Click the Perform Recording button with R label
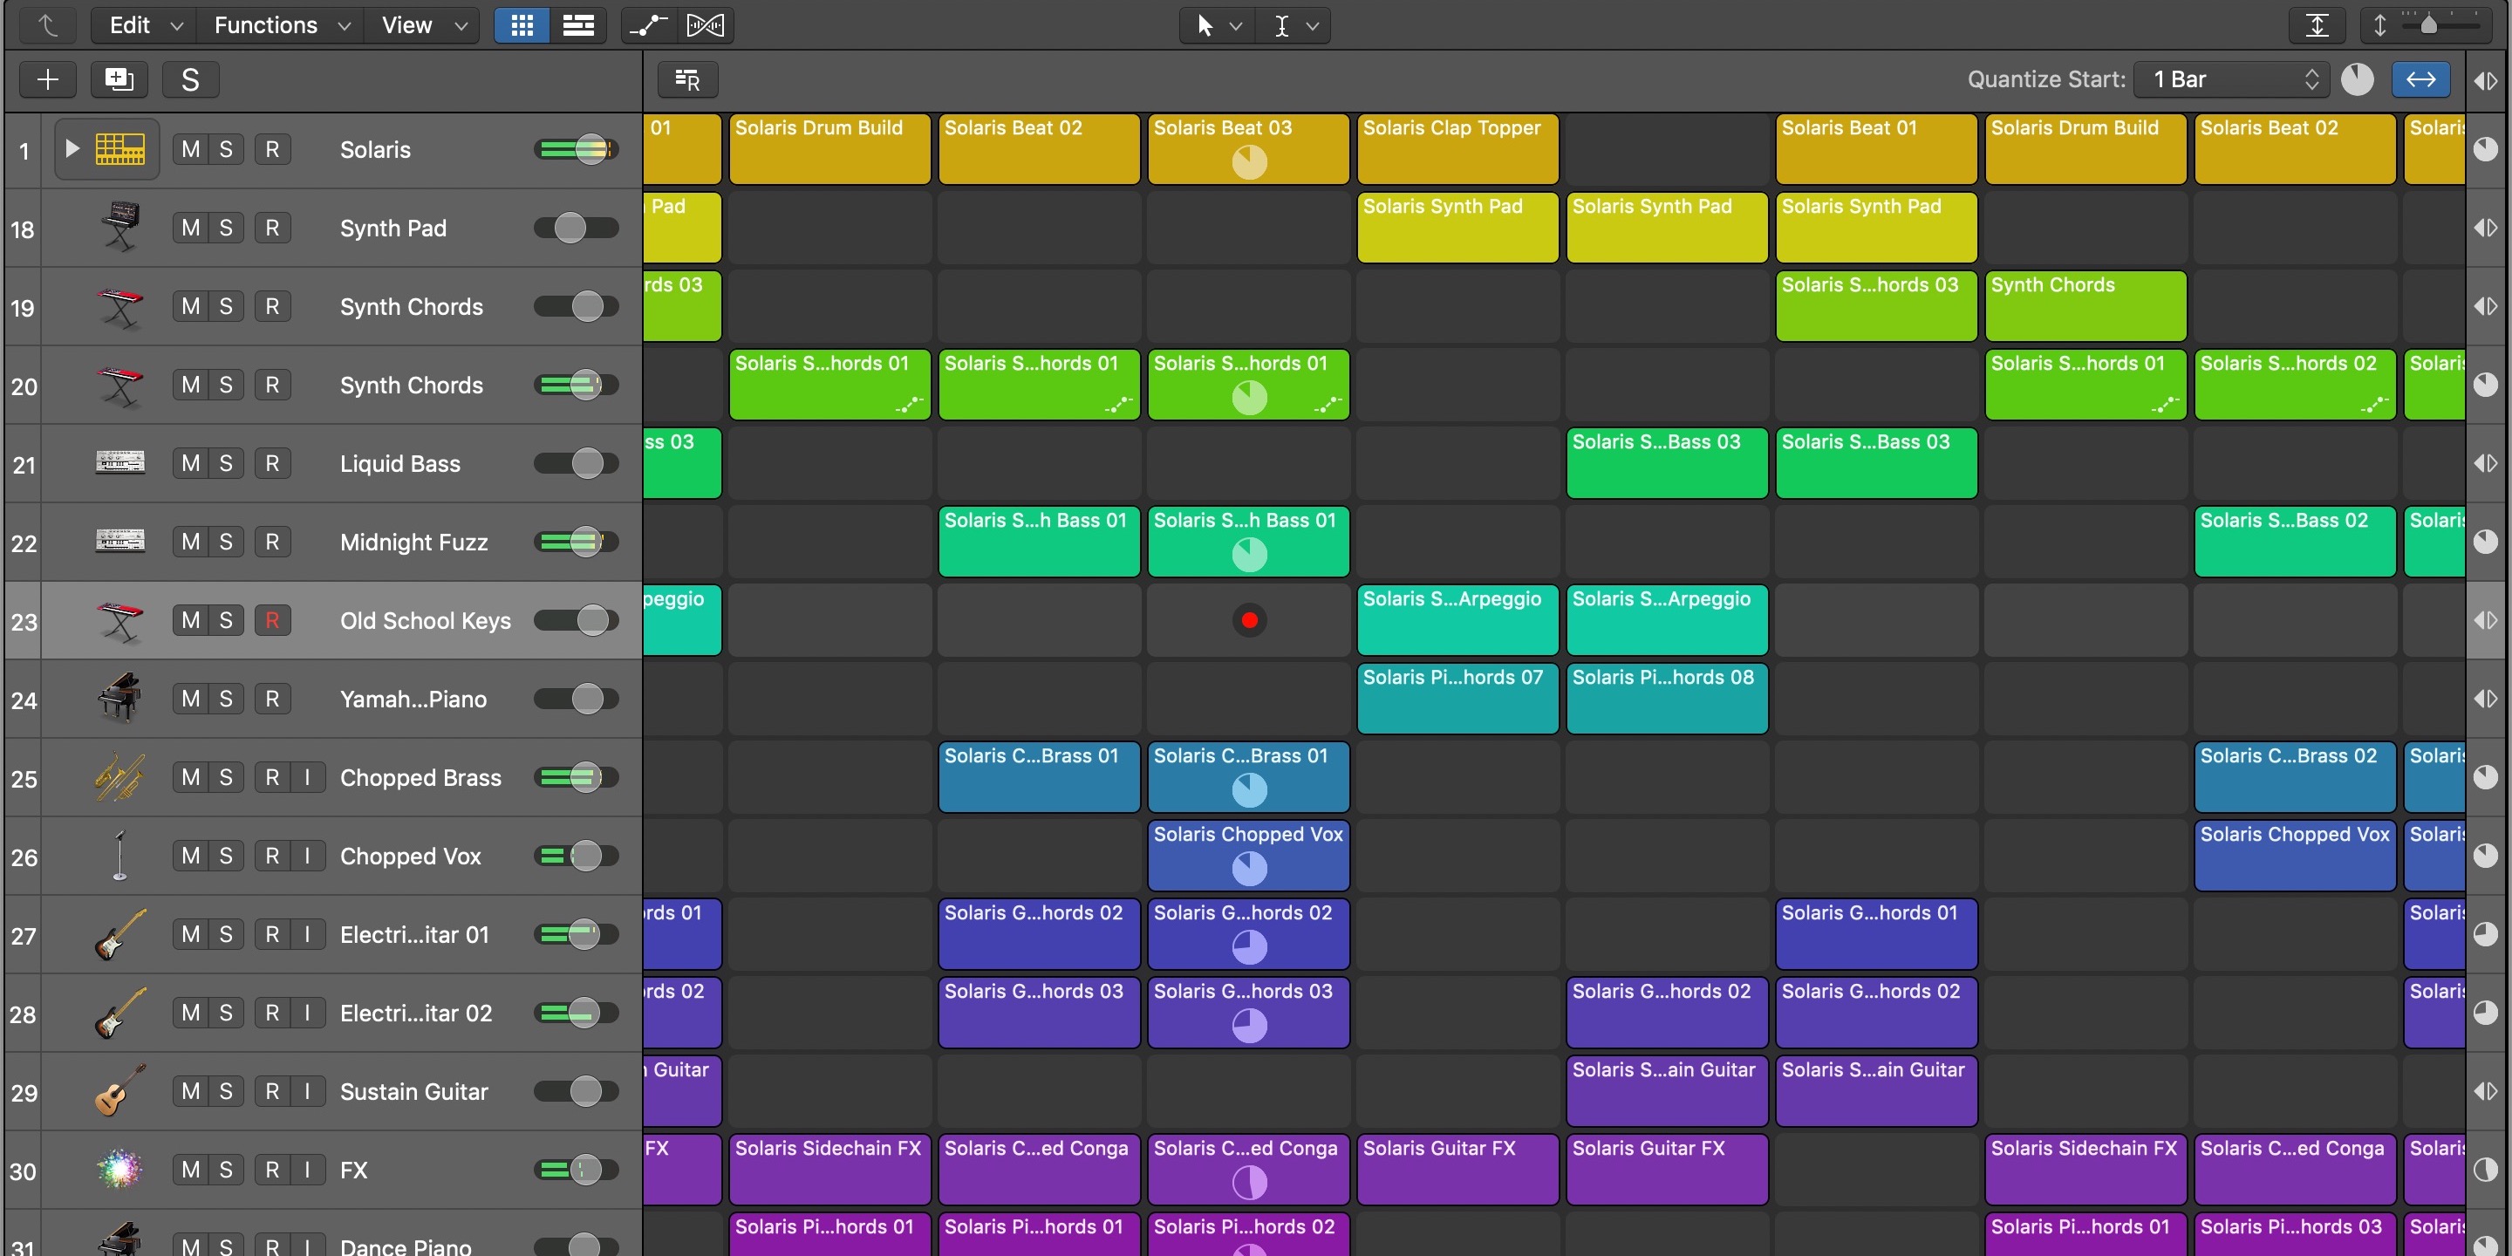2512x1256 pixels. 686,79
